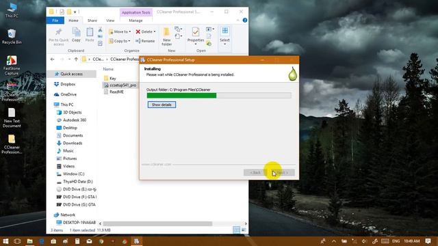Click the installation progress bar

coord(219,96)
